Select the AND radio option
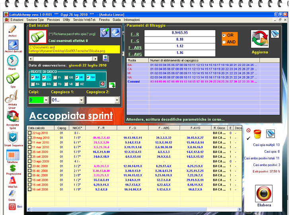 tap(224, 42)
